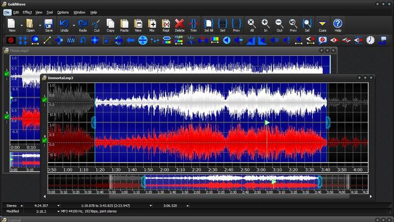Viewport: 394px width, 222px height.
Task: Click the red censor effect icon
Action: coord(11,40)
